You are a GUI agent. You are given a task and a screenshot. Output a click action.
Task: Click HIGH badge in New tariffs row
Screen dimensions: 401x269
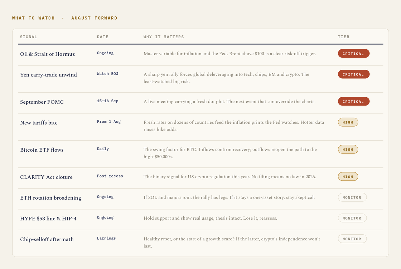[348, 122]
